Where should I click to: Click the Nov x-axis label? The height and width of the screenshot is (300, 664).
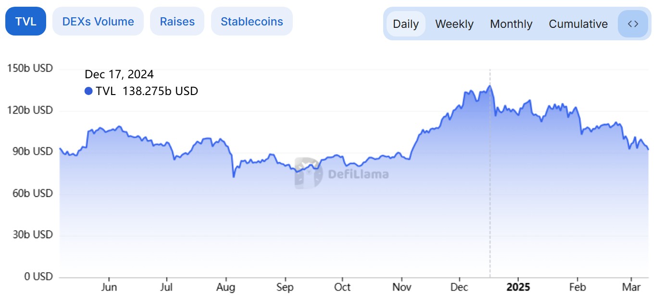coord(401,287)
